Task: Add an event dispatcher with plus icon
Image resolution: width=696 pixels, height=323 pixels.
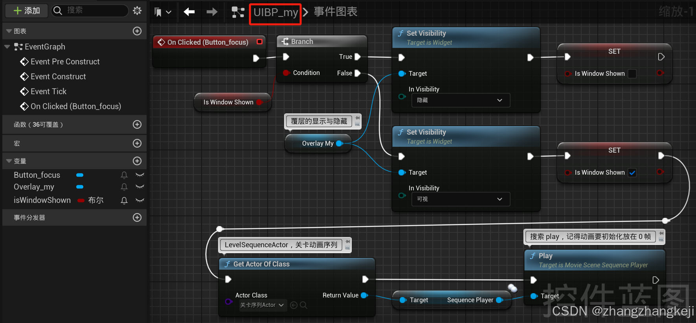Action: point(137,217)
